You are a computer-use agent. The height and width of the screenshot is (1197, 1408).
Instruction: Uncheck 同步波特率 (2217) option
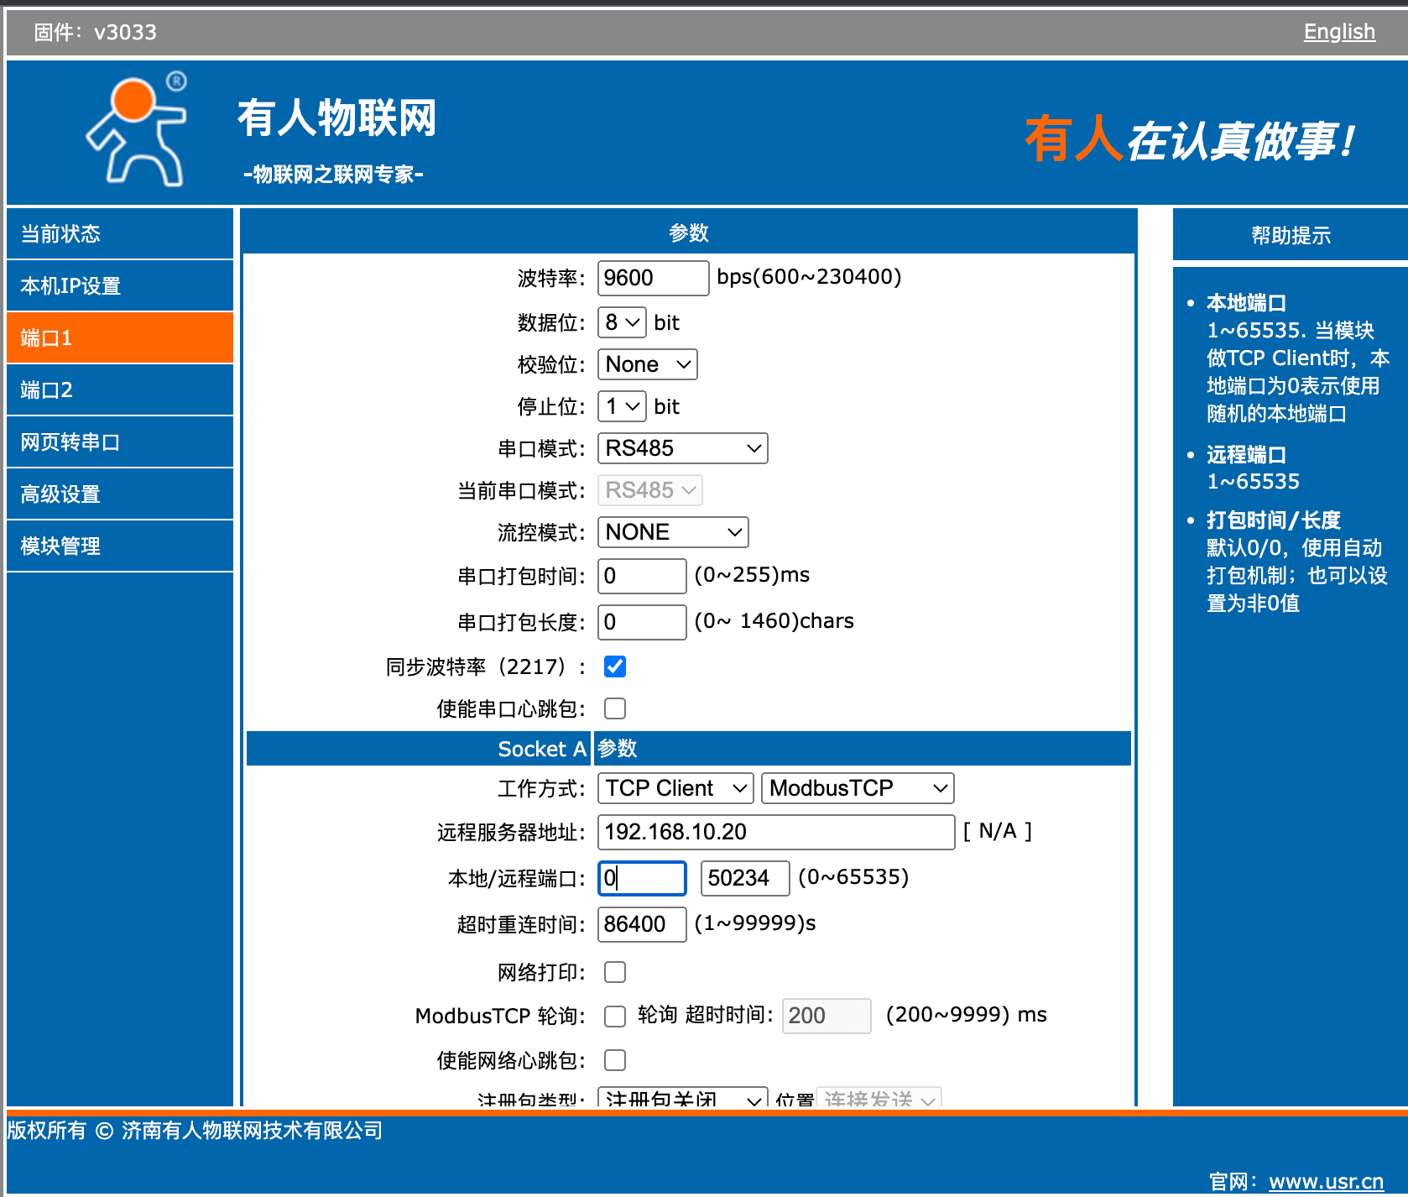pyautogui.click(x=615, y=666)
